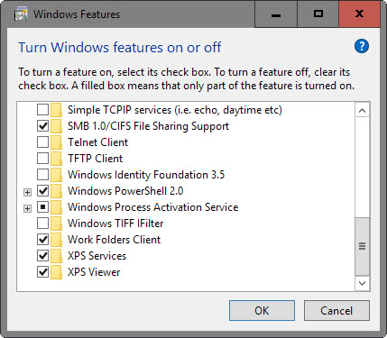
Task: Click the Windows PowerShell 2.0 folder icon
Action: (x=56, y=191)
